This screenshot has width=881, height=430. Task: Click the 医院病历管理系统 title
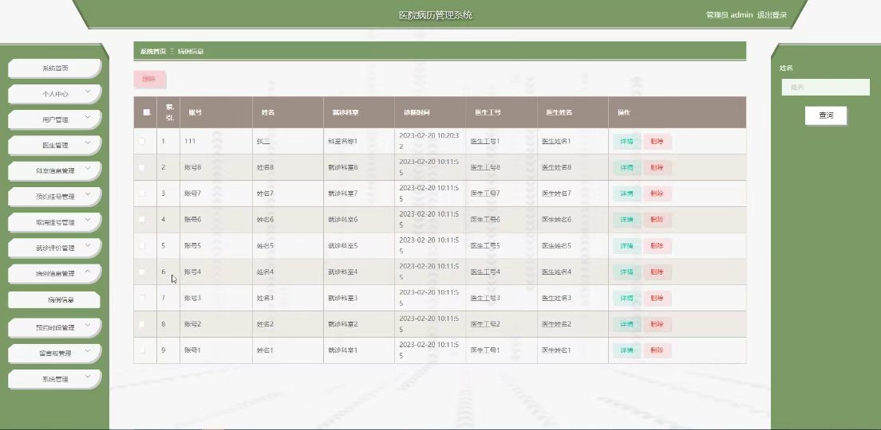[436, 15]
